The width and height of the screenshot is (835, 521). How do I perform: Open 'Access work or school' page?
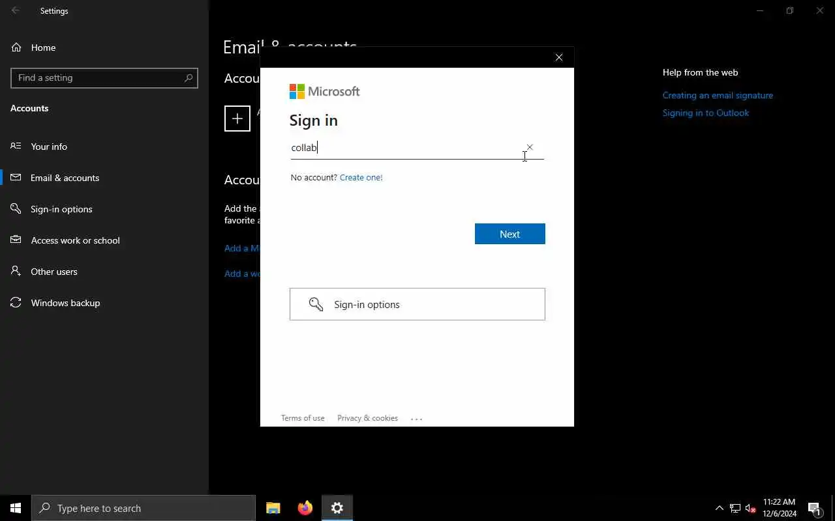(x=104, y=240)
